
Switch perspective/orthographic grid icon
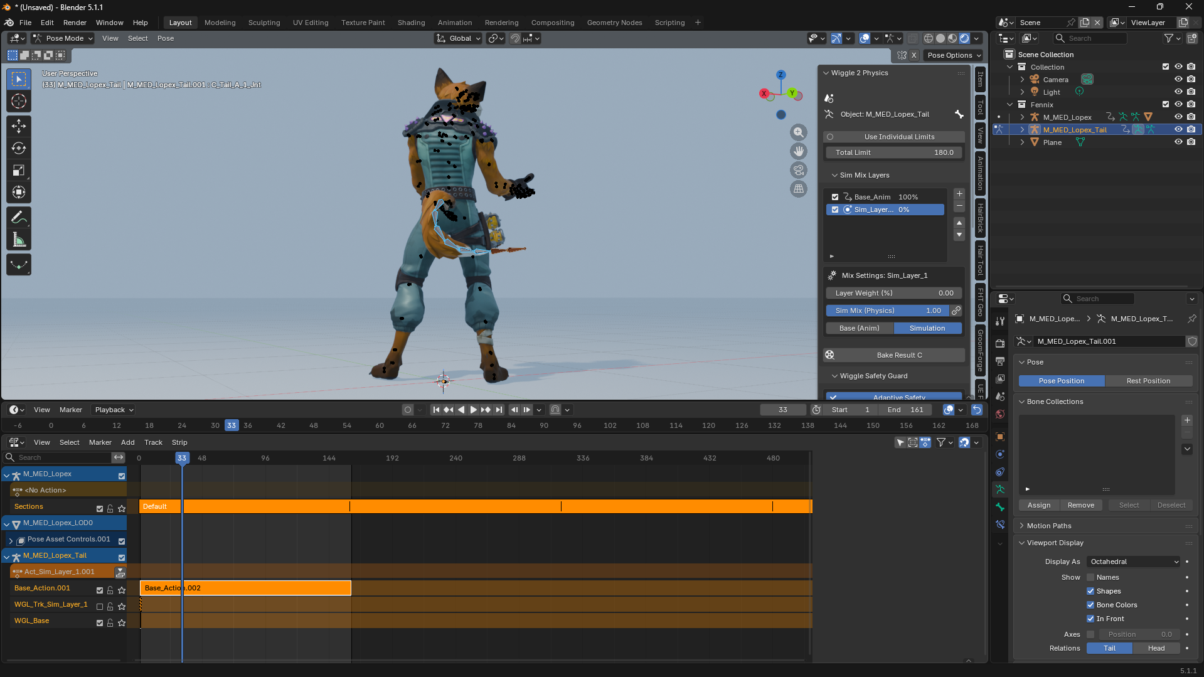pos(799,189)
